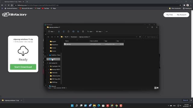
Task: Open Windows Start menu on the taskbar
Action: click(72, 106)
